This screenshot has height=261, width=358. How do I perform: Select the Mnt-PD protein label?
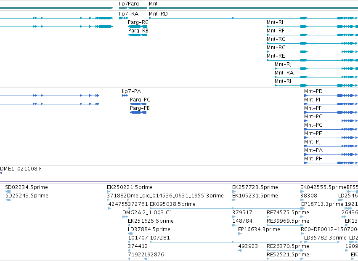[x=313, y=91]
